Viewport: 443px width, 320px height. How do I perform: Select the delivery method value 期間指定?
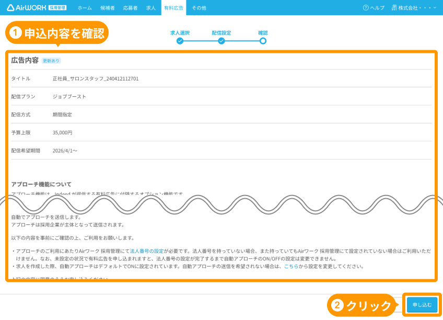62,115
